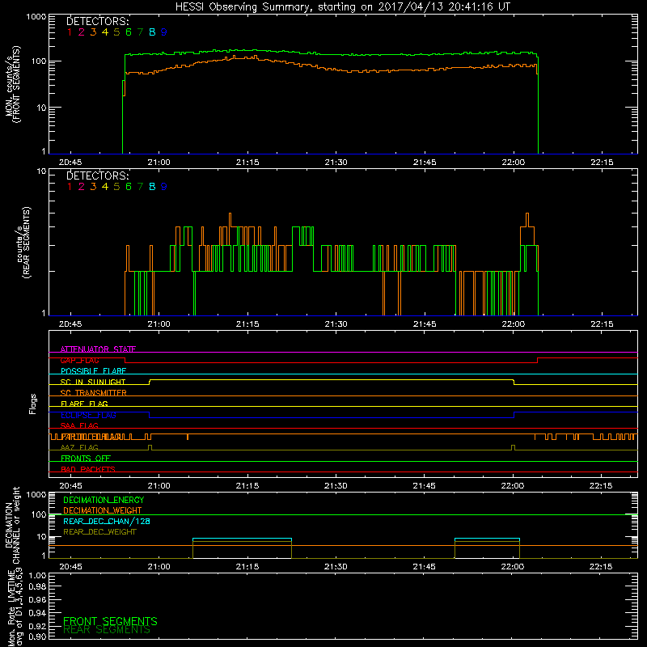
Task: Click the AAZ_FLAG label
Action: (x=79, y=447)
